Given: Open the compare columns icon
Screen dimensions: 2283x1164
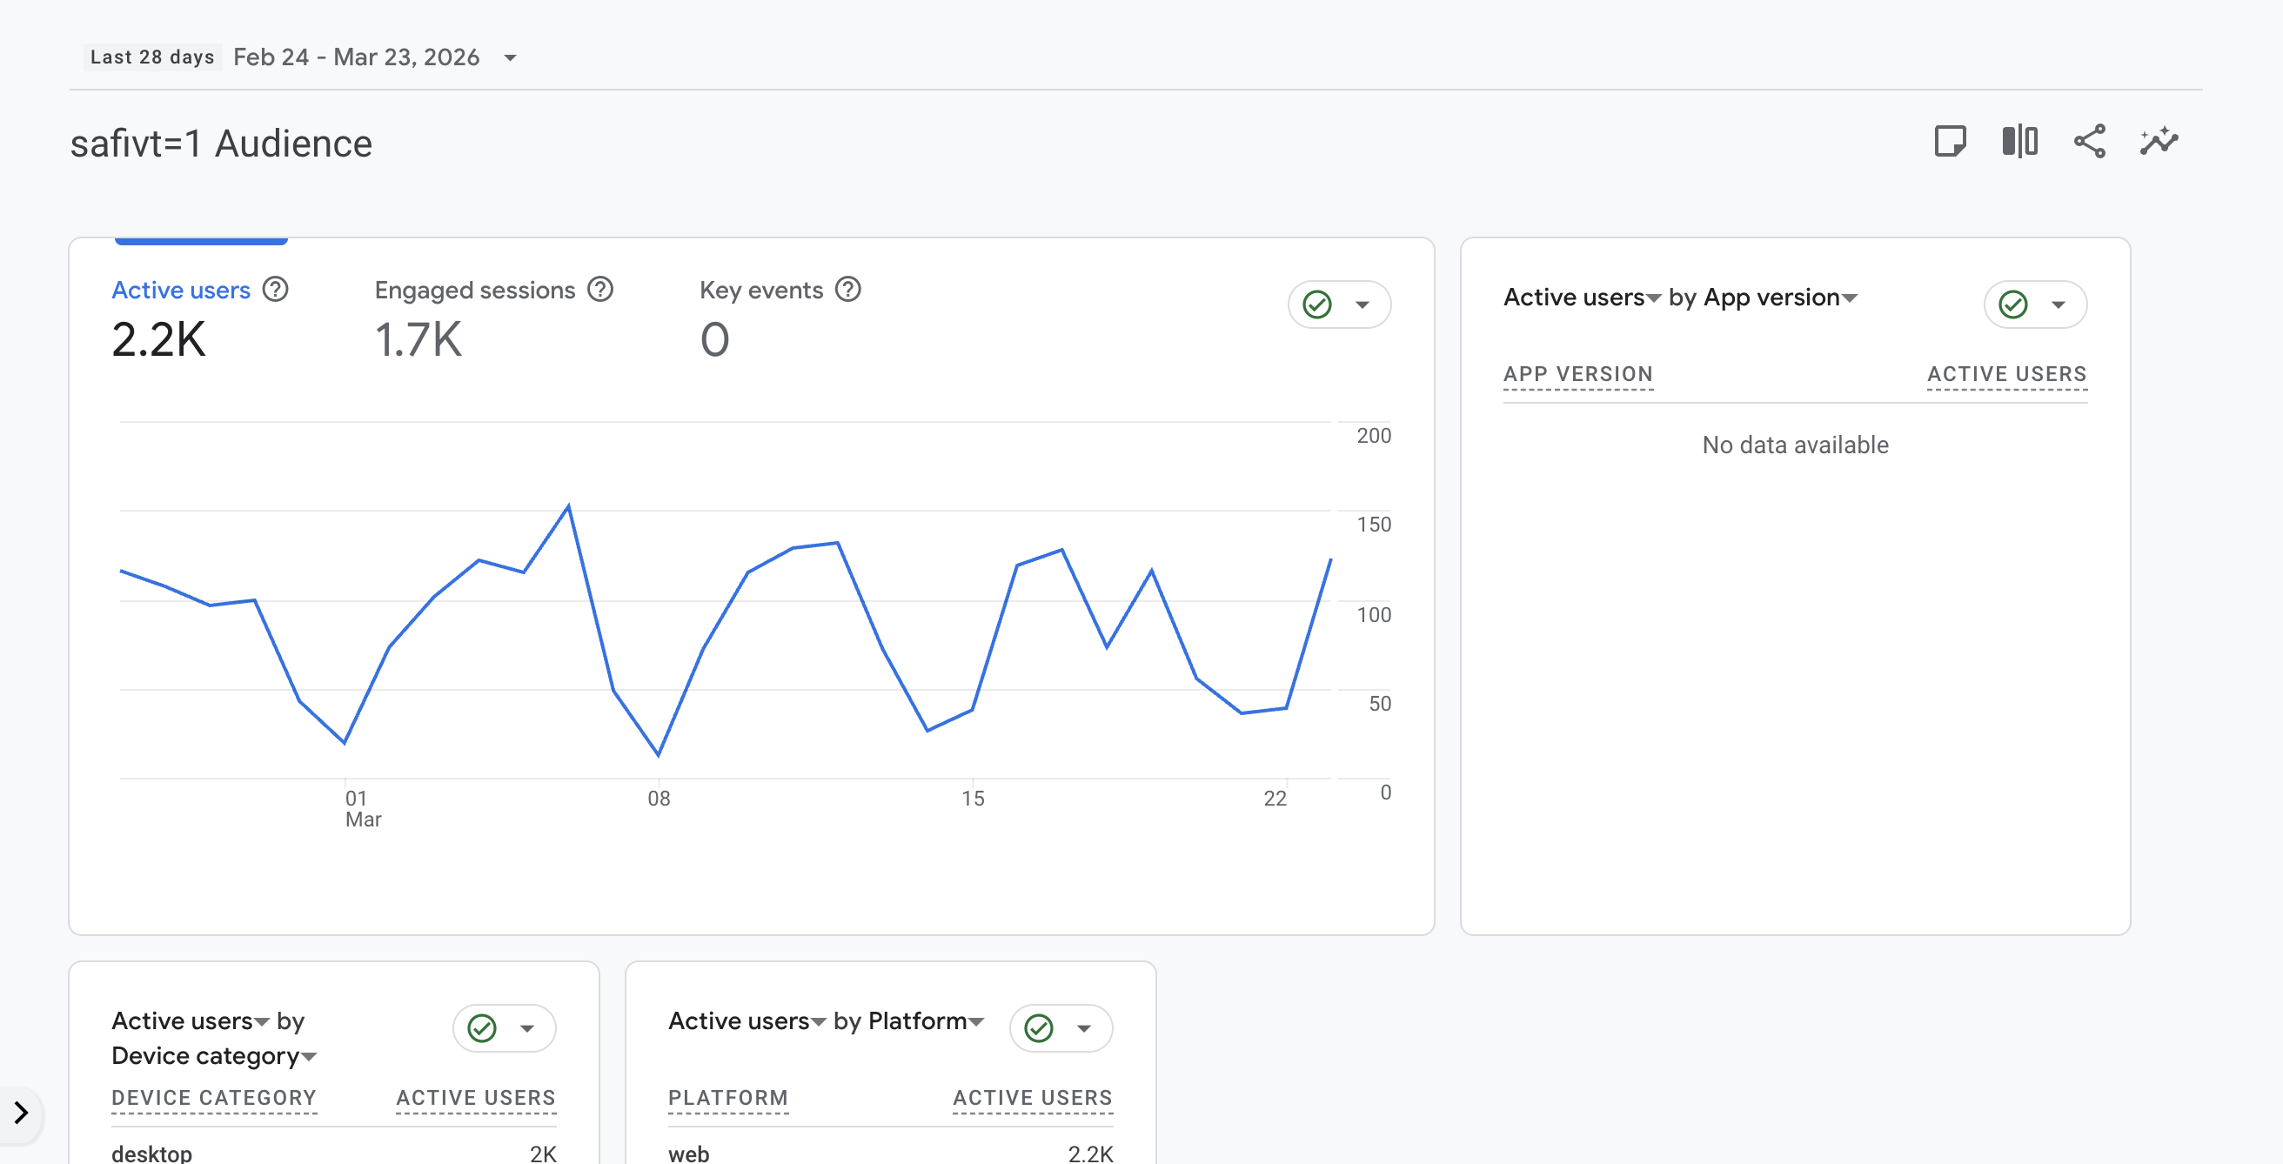Looking at the screenshot, I should [2019, 141].
